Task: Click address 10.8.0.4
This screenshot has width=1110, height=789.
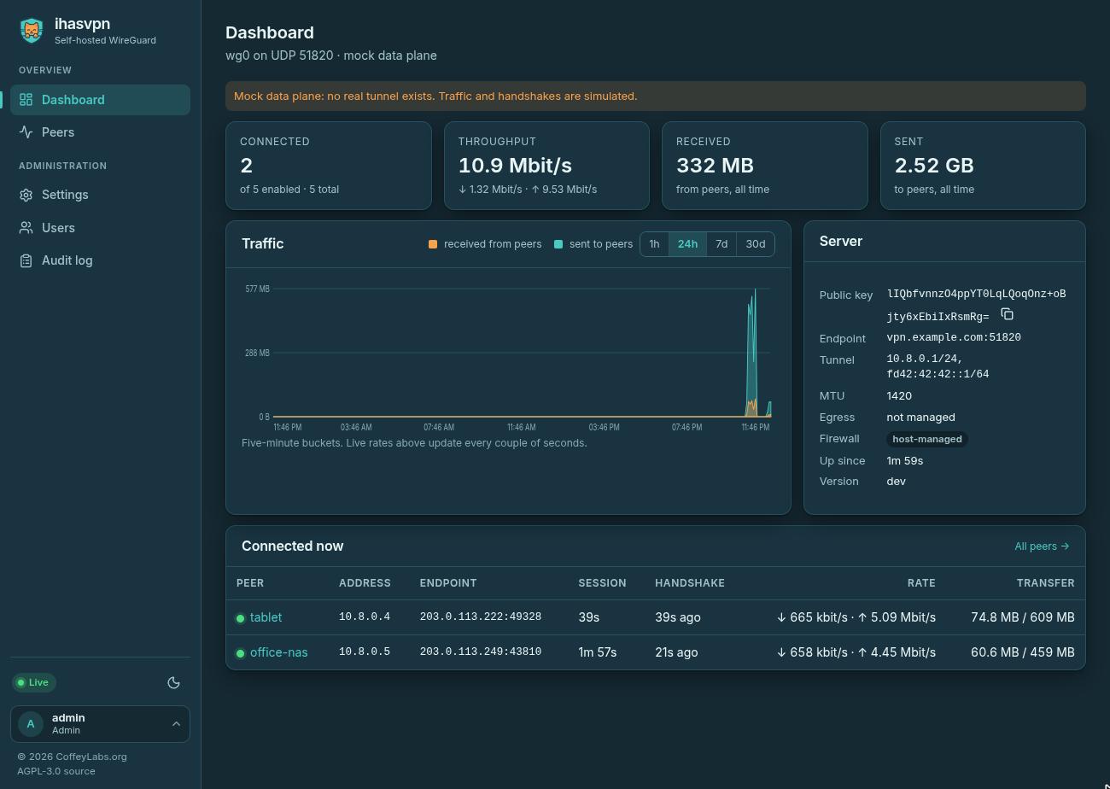Action: 365,617
